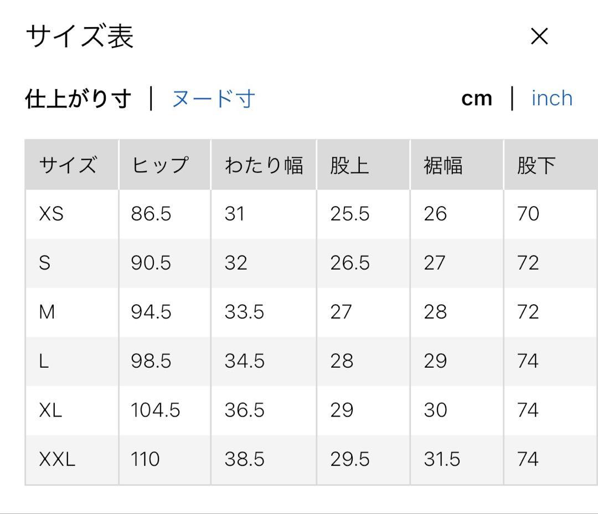Click the XL hip value 104.5
This screenshot has width=598, height=514.
(156, 410)
